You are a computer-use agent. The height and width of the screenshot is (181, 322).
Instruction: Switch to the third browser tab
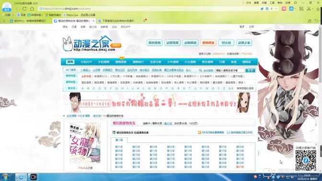coord(116,21)
